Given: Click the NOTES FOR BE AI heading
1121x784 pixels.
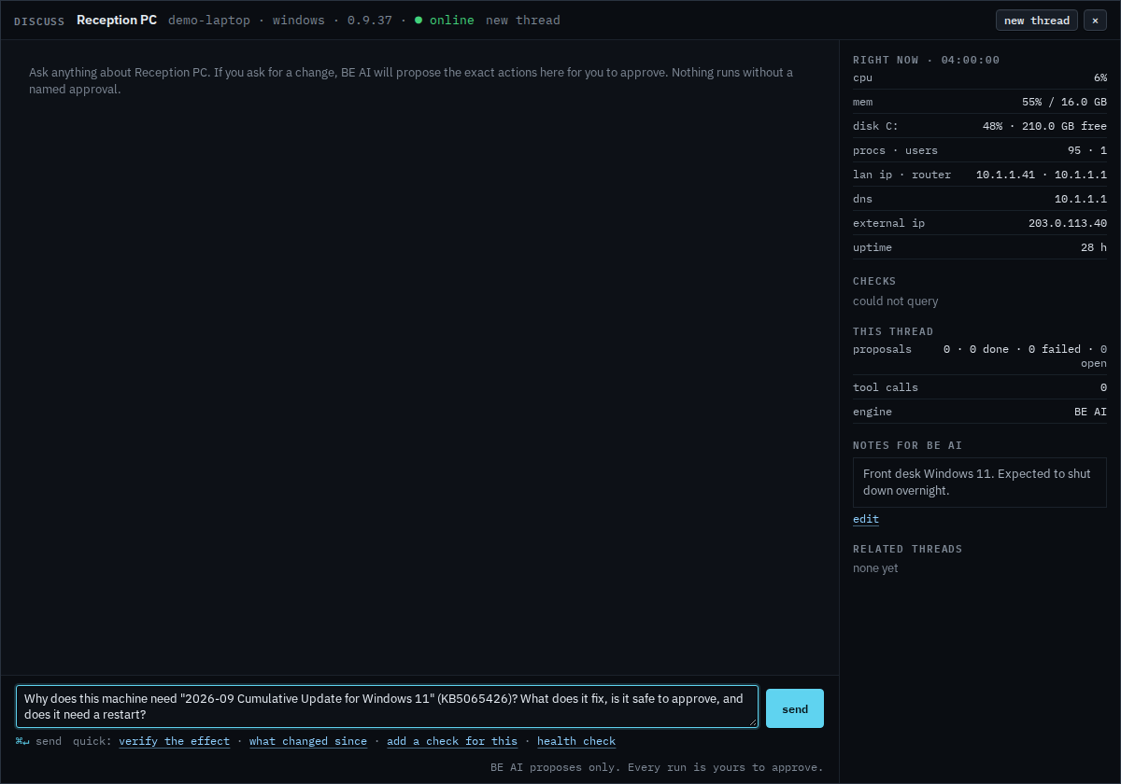Looking at the screenshot, I should (907, 445).
